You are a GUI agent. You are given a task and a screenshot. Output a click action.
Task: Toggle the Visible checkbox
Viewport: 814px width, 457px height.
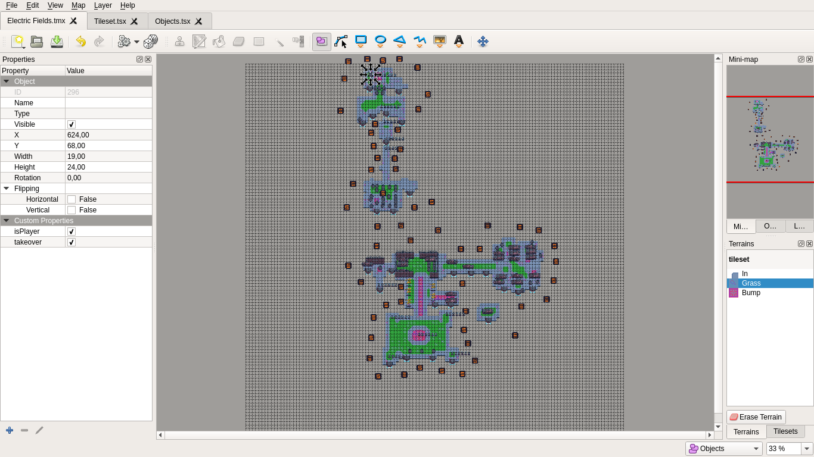72,124
